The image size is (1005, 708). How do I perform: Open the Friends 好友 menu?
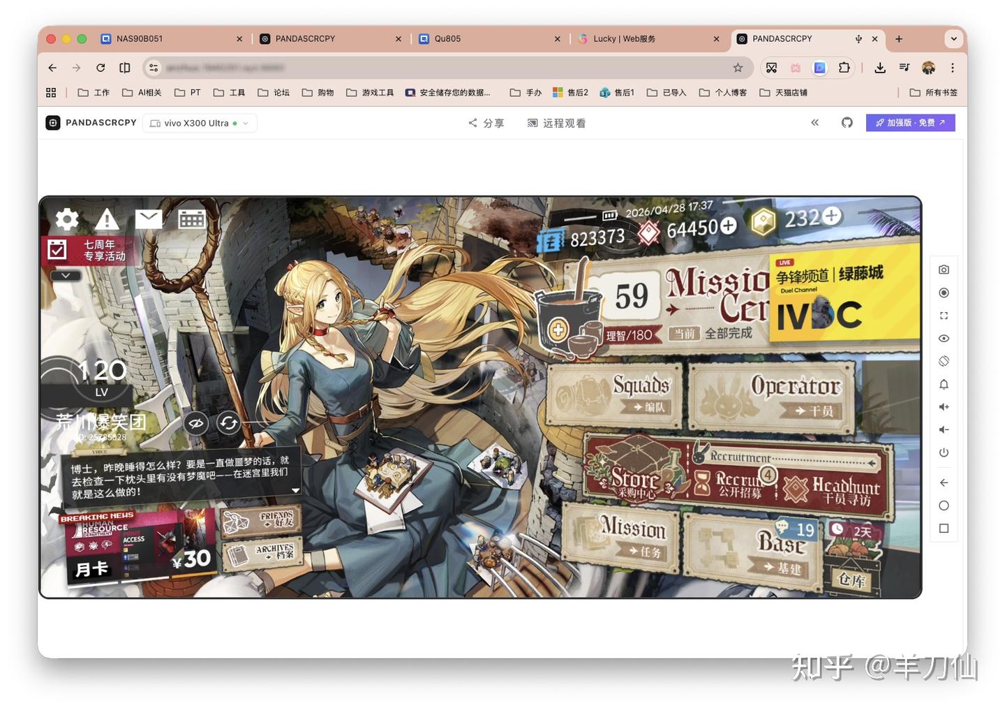[x=261, y=522]
